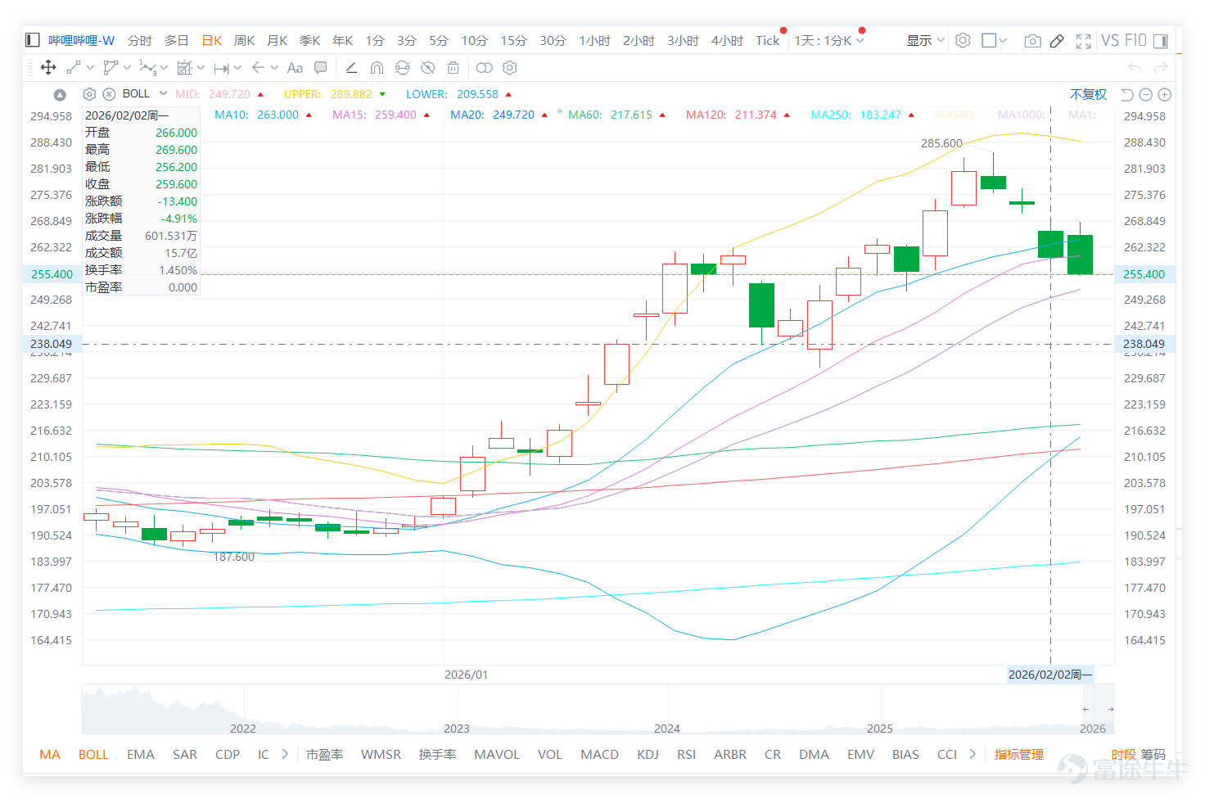Enter fullscreen chart mode
Screen dimensions: 1205x799
(1084, 41)
